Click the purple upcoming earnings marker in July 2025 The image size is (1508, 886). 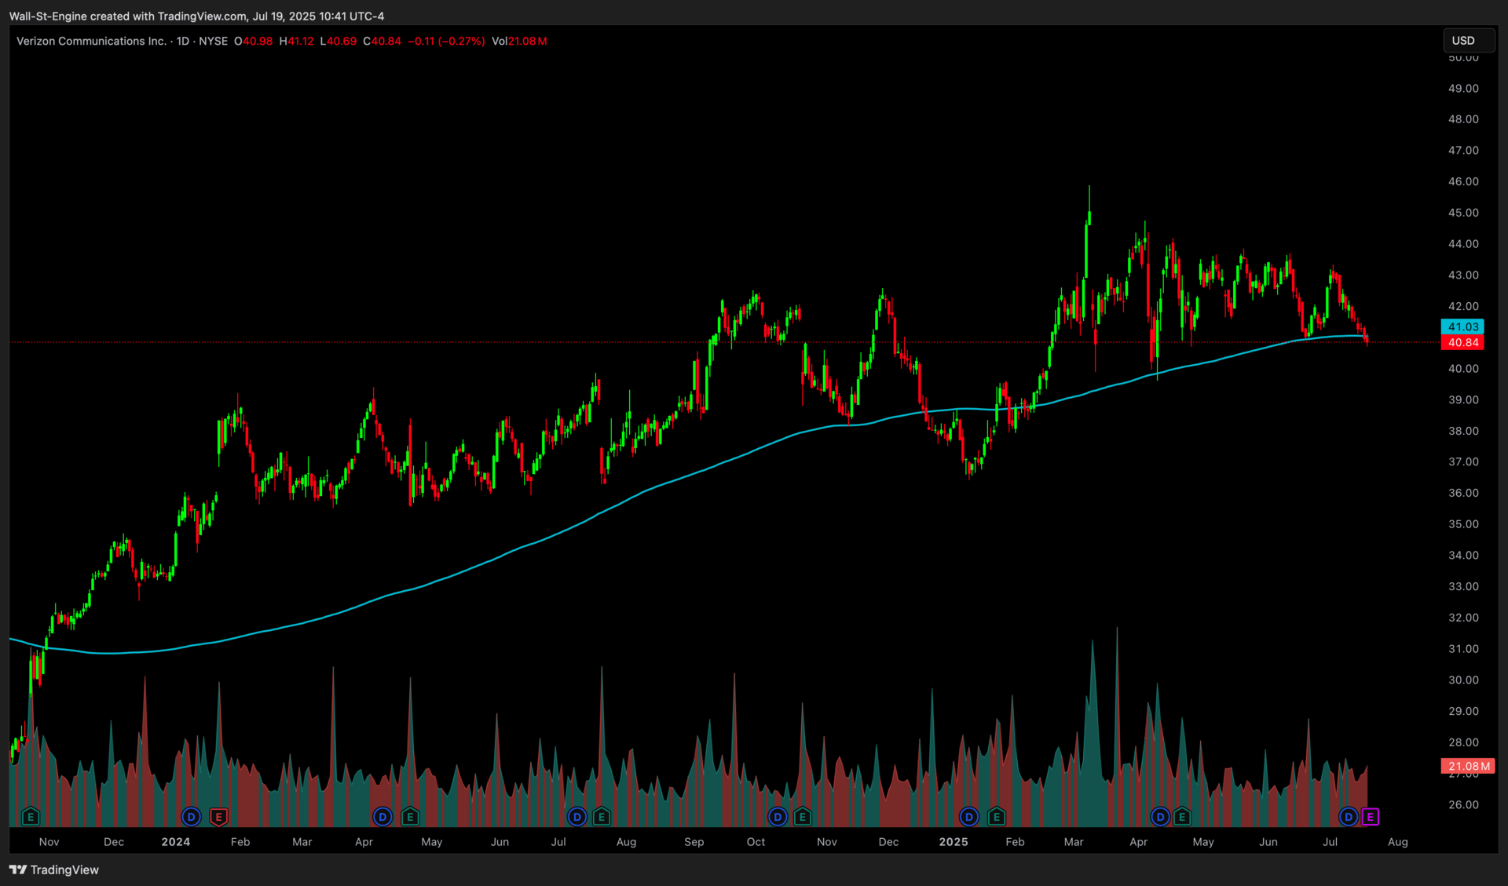click(1370, 817)
